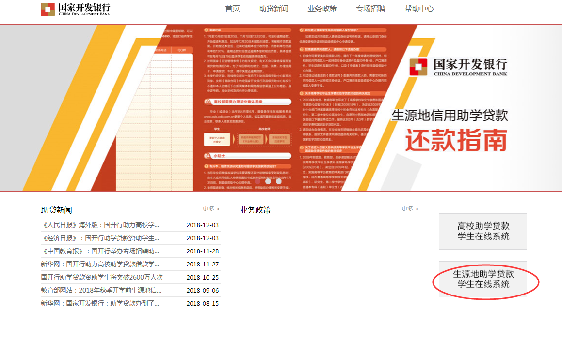Open 专场招聘 in the top navigation
Viewport: 562px width, 339px height.
click(x=370, y=9)
